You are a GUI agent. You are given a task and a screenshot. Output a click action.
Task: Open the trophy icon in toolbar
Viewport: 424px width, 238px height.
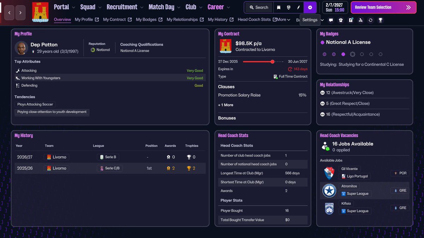(x=381, y=20)
